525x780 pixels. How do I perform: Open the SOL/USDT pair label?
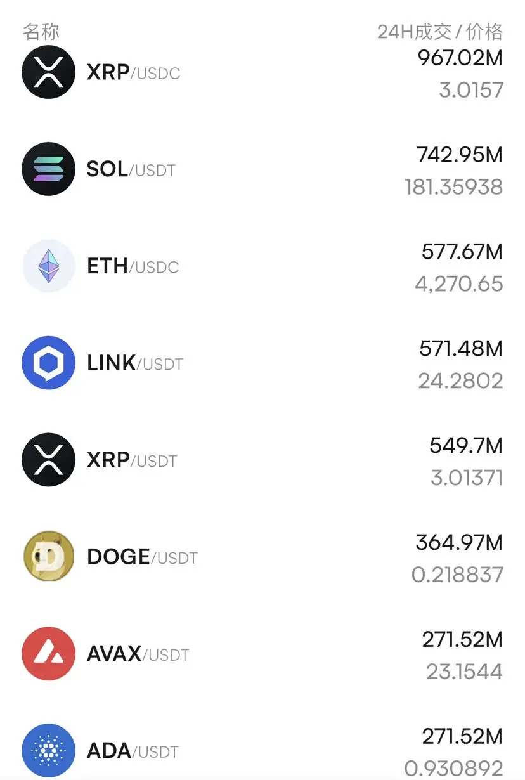(131, 169)
